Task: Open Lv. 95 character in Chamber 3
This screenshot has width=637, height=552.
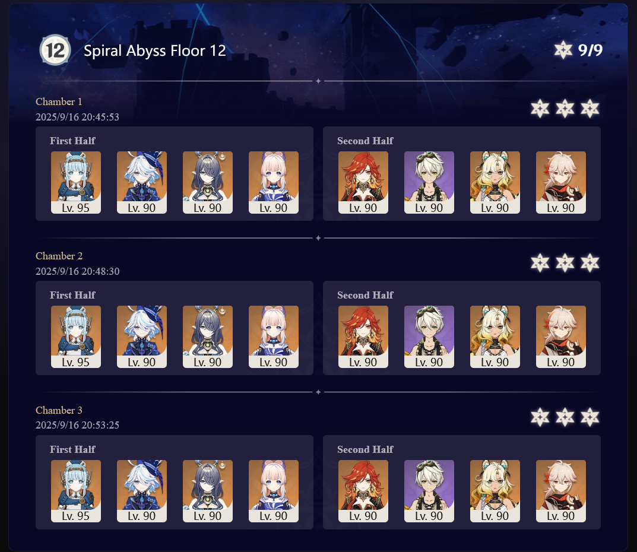Action: 76,491
